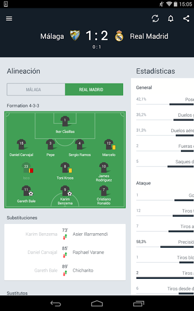Select Isco's shirt with red card

click(26, 168)
